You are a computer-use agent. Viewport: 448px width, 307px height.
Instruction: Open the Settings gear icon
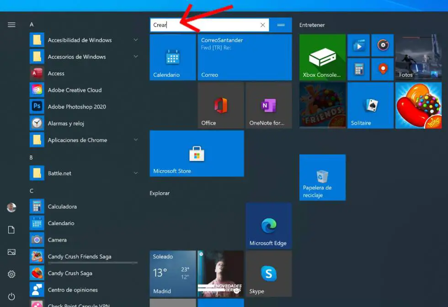tap(11, 274)
